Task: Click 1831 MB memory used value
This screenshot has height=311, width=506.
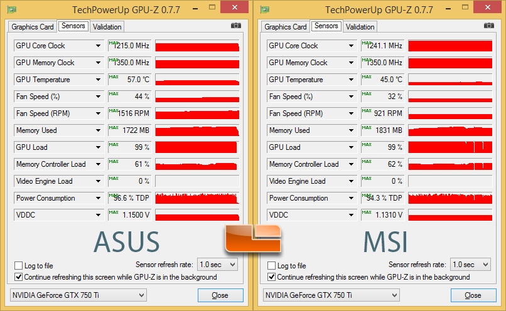Action: pyautogui.click(x=383, y=130)
